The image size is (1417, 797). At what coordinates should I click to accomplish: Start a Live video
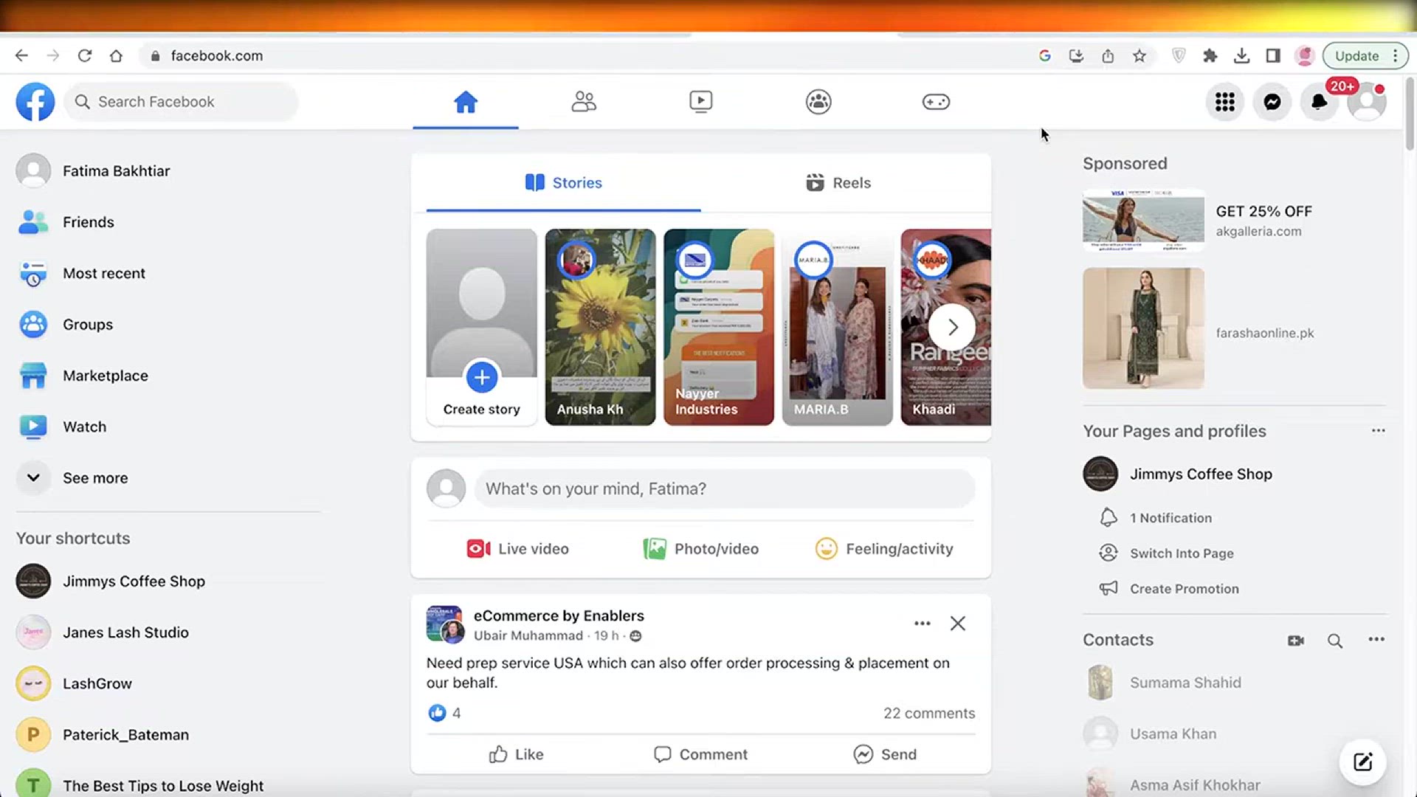pyautogui.click(x=517, y=549)
